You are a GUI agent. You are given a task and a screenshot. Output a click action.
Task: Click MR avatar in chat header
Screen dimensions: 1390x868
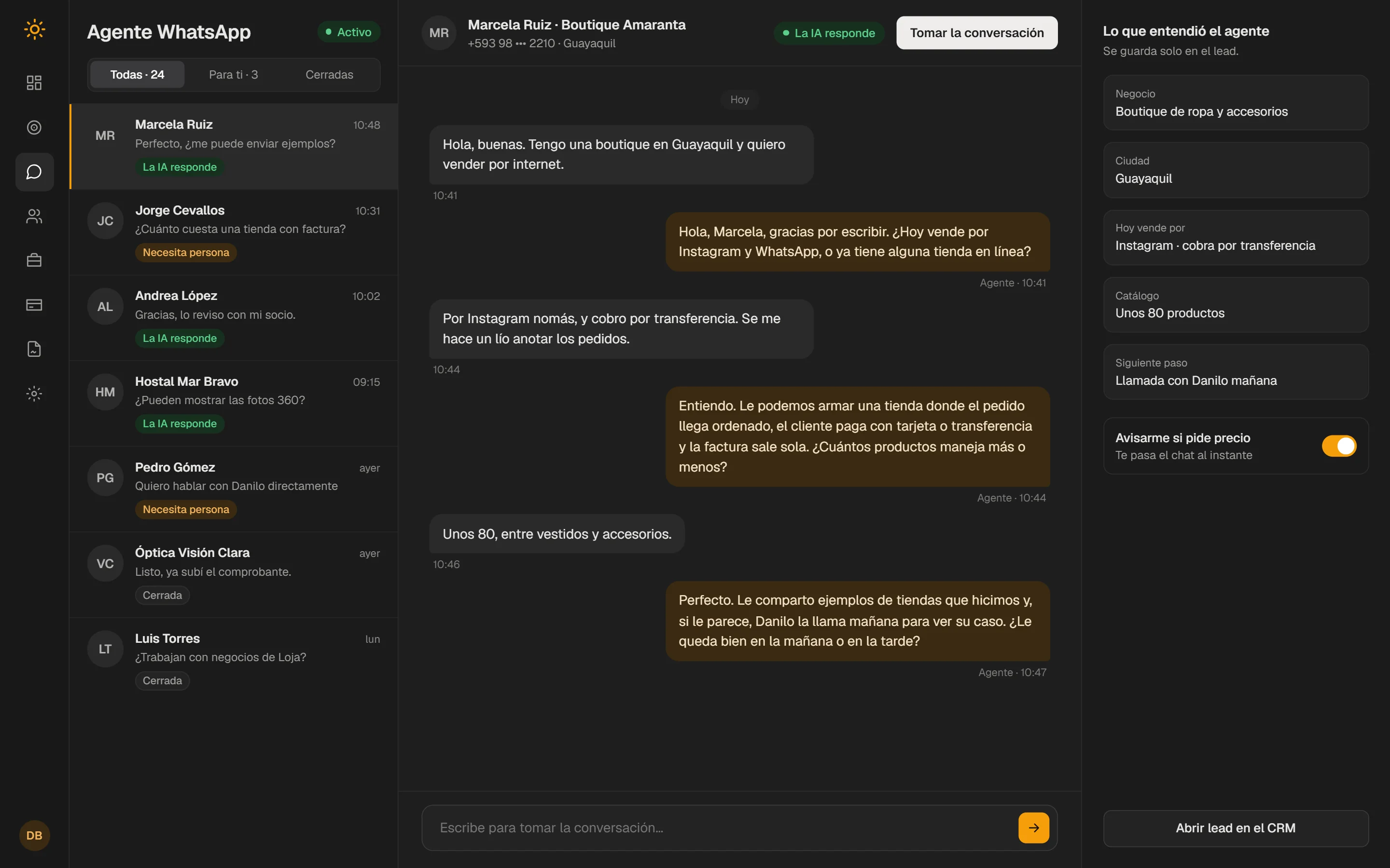(x=439, y=33)
